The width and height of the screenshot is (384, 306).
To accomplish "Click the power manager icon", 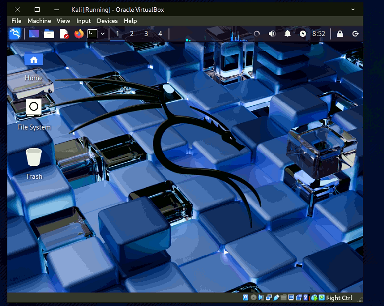I will (303, 34).
